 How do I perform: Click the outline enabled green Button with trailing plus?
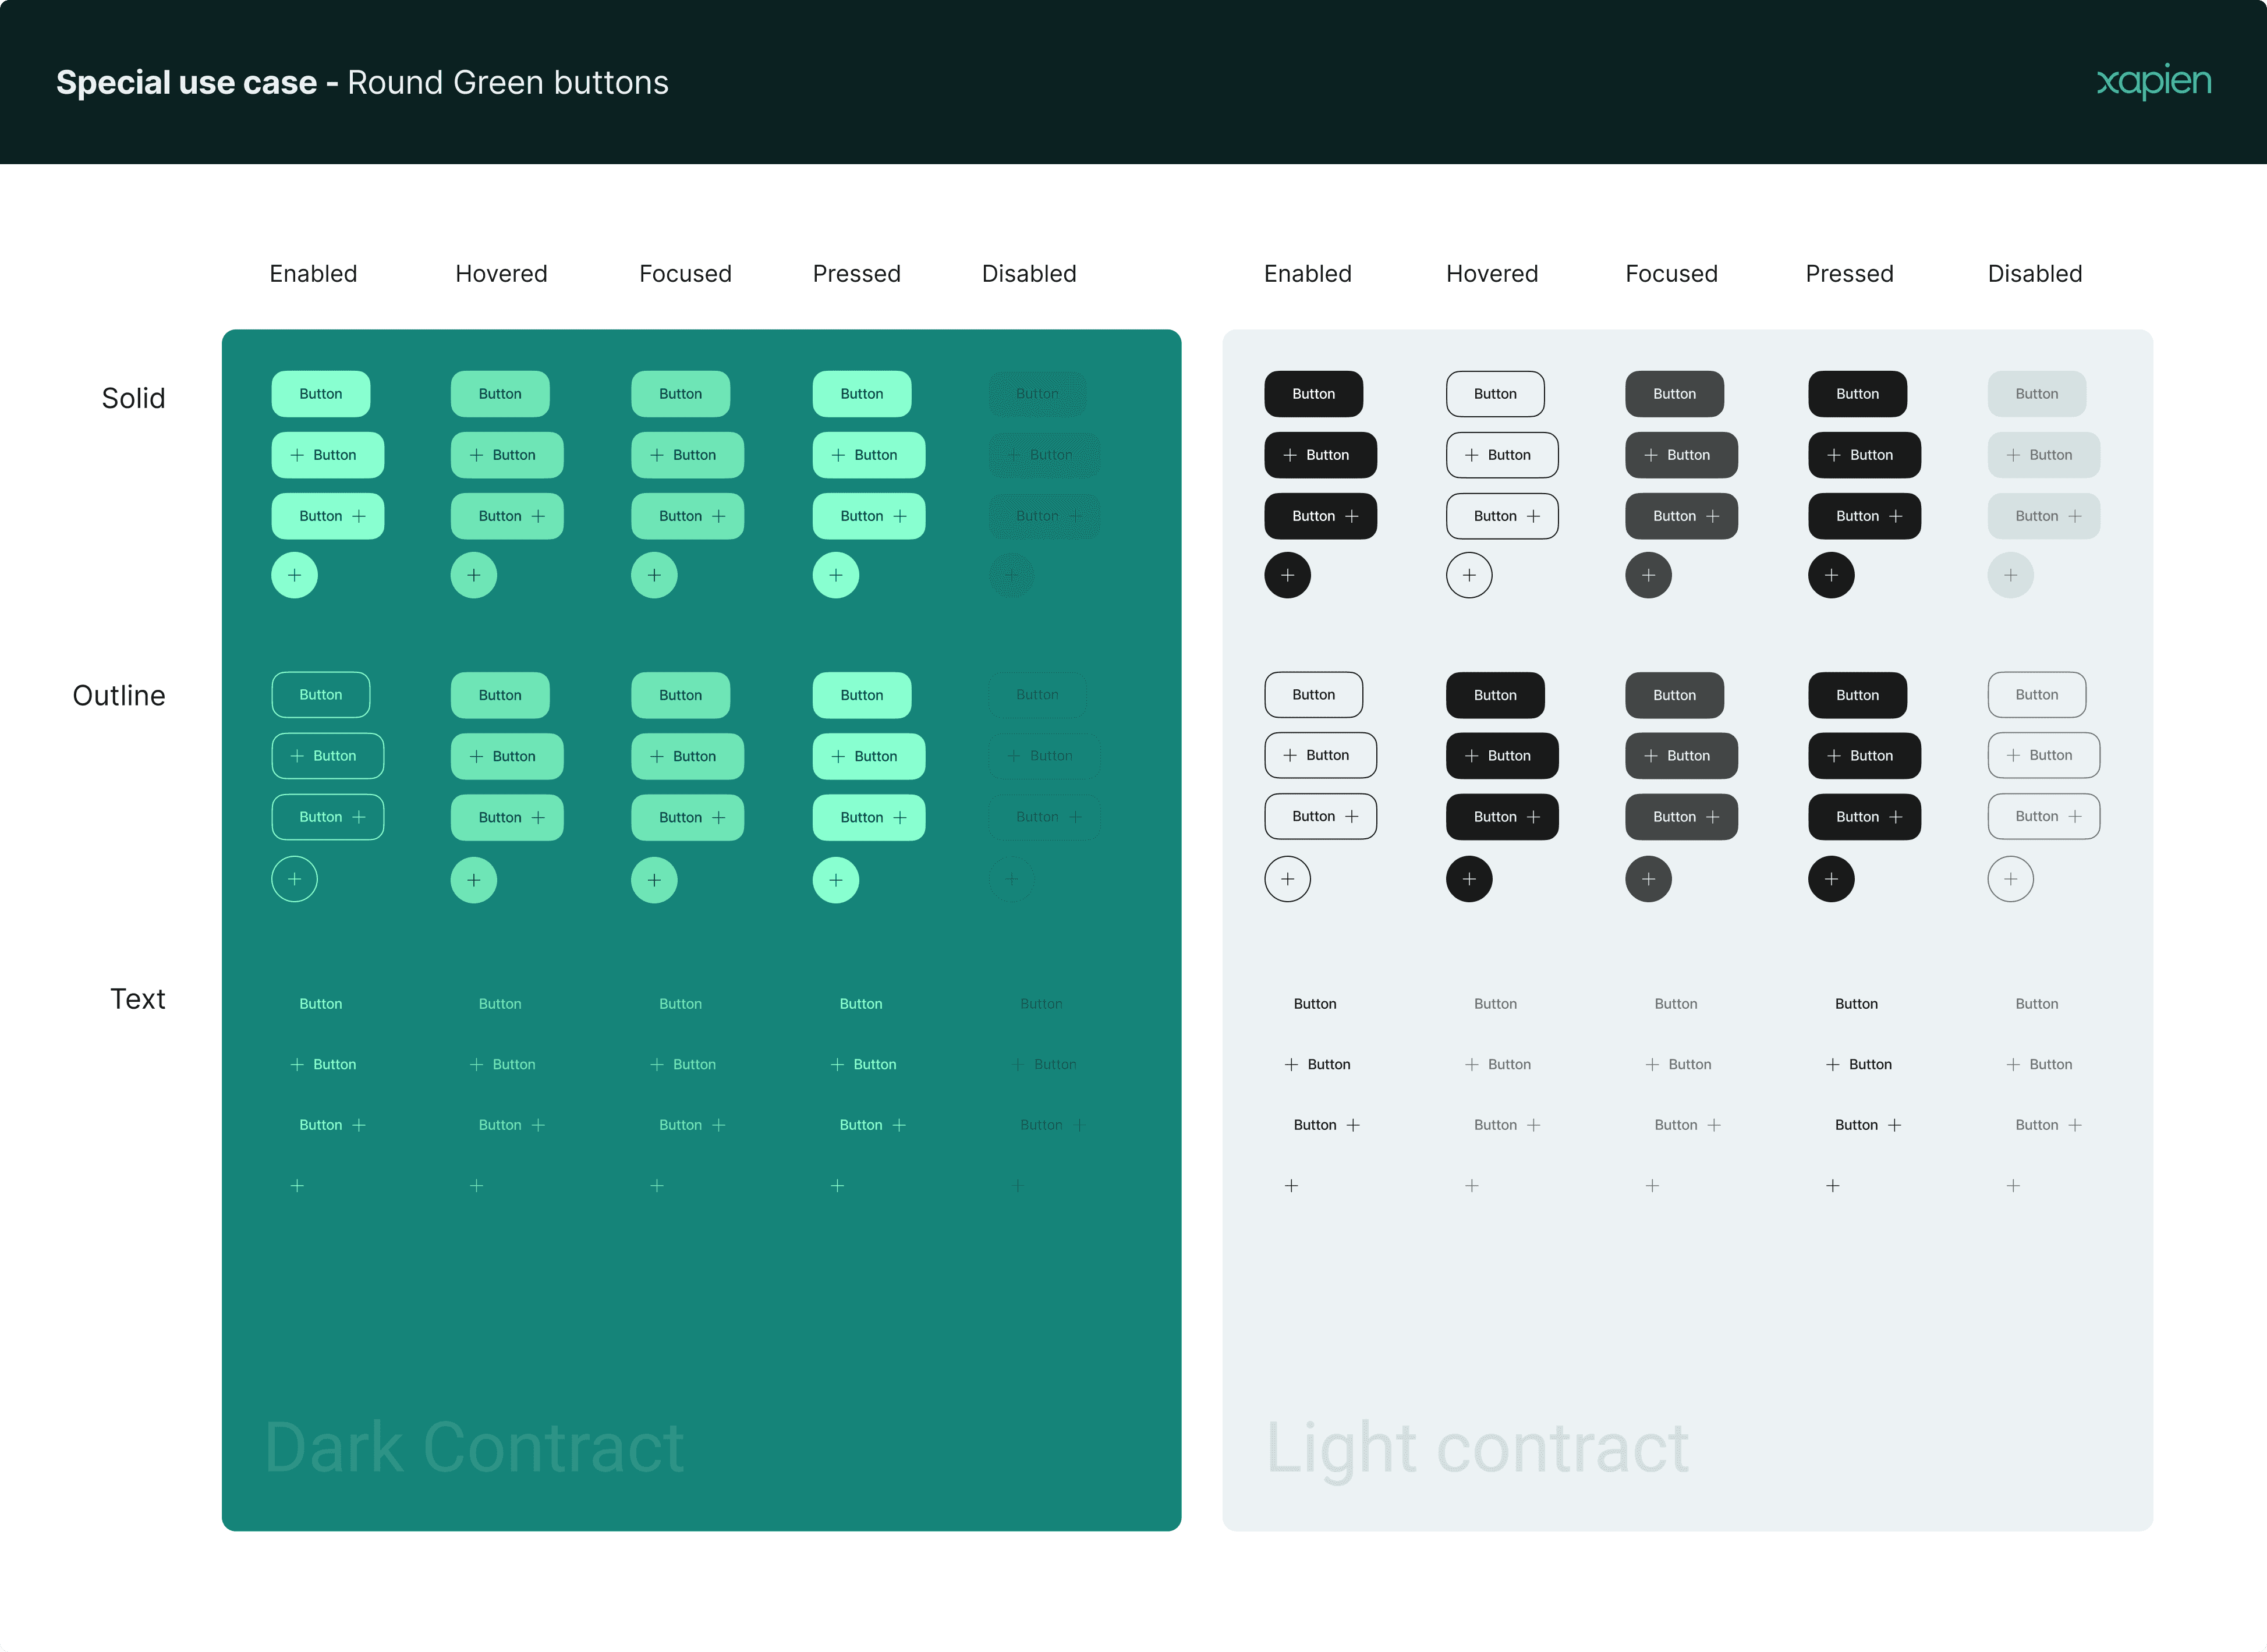[x=327, y=817]
